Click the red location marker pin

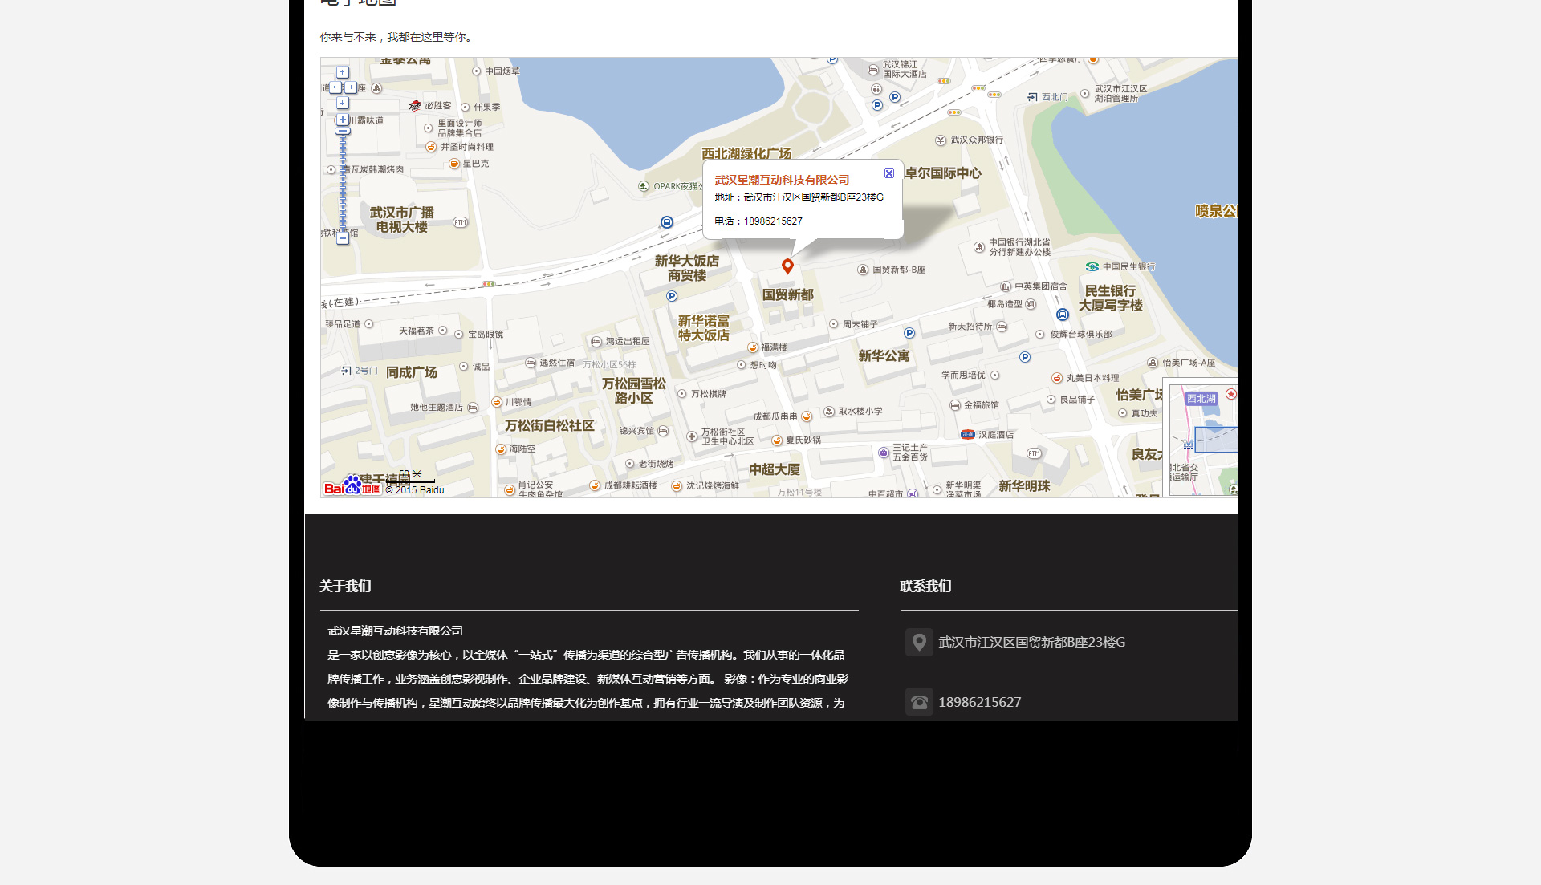787,266
